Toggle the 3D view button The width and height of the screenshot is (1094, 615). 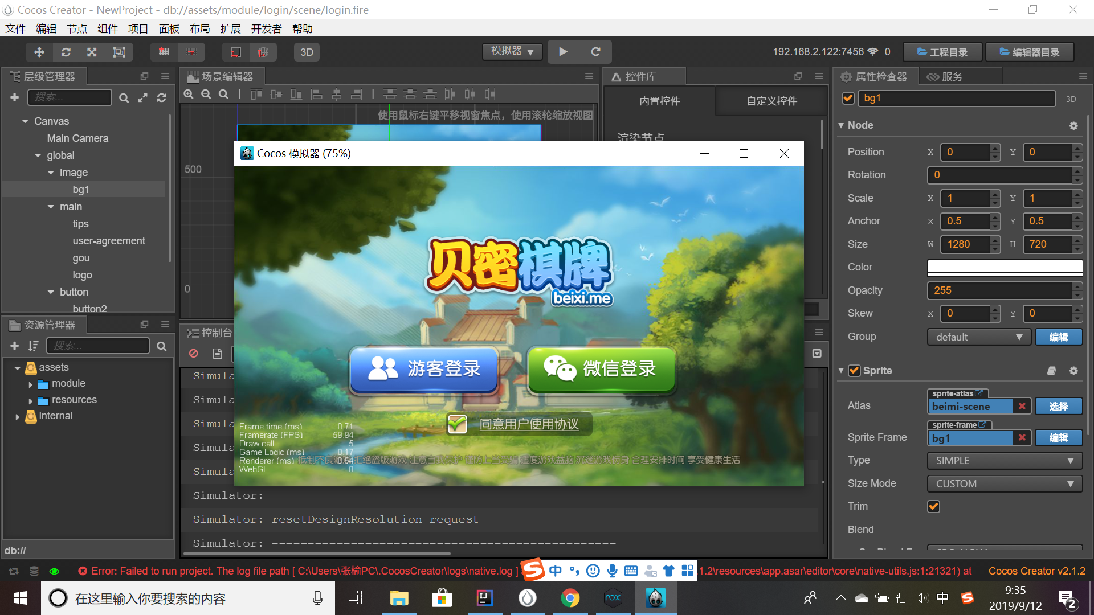click(x=307, y=52)
